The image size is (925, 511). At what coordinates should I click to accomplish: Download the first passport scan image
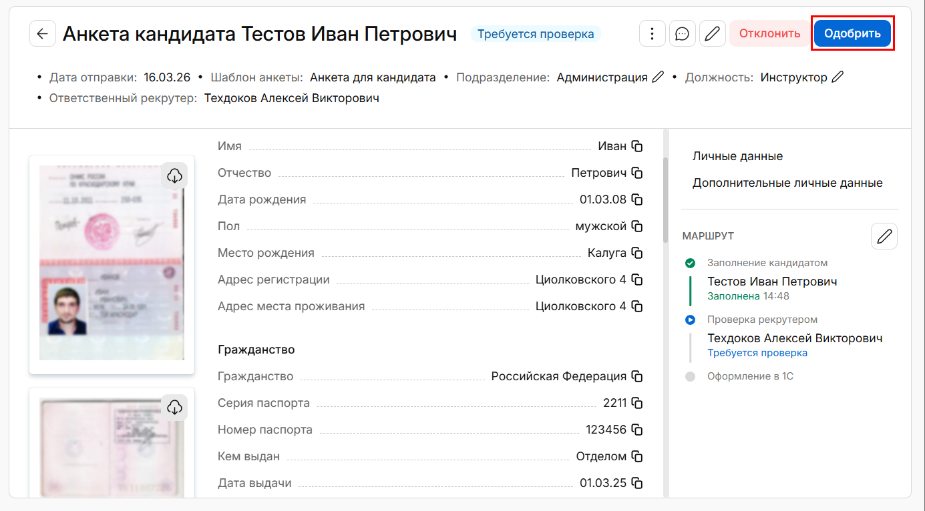[x=174, y=175]
